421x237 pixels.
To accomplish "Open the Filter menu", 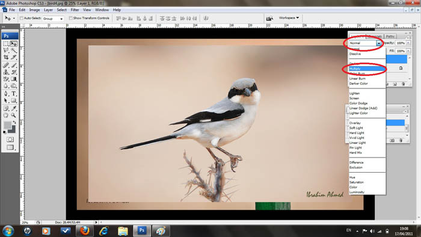I will coord(75,10).
